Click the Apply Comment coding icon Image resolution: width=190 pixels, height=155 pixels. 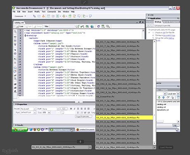tap(15, 68)
